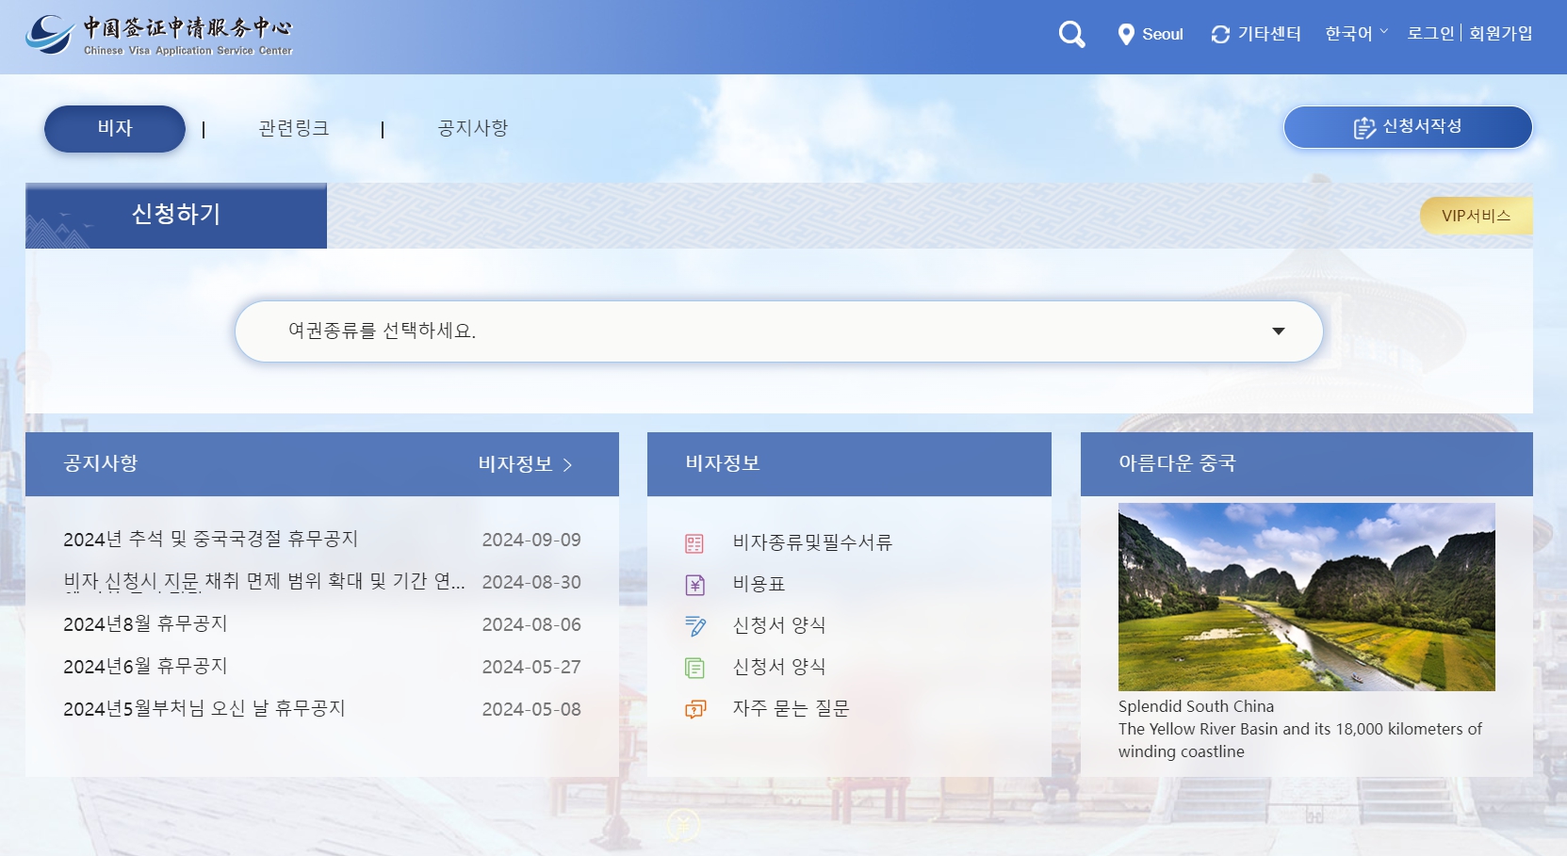Click the Splendid South China image
1567x856 pixels.
click(1305, 597)
